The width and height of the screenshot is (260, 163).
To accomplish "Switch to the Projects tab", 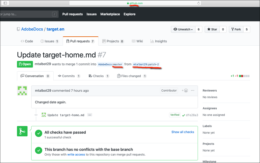I will pyautogui.click(x=113, y=41).
